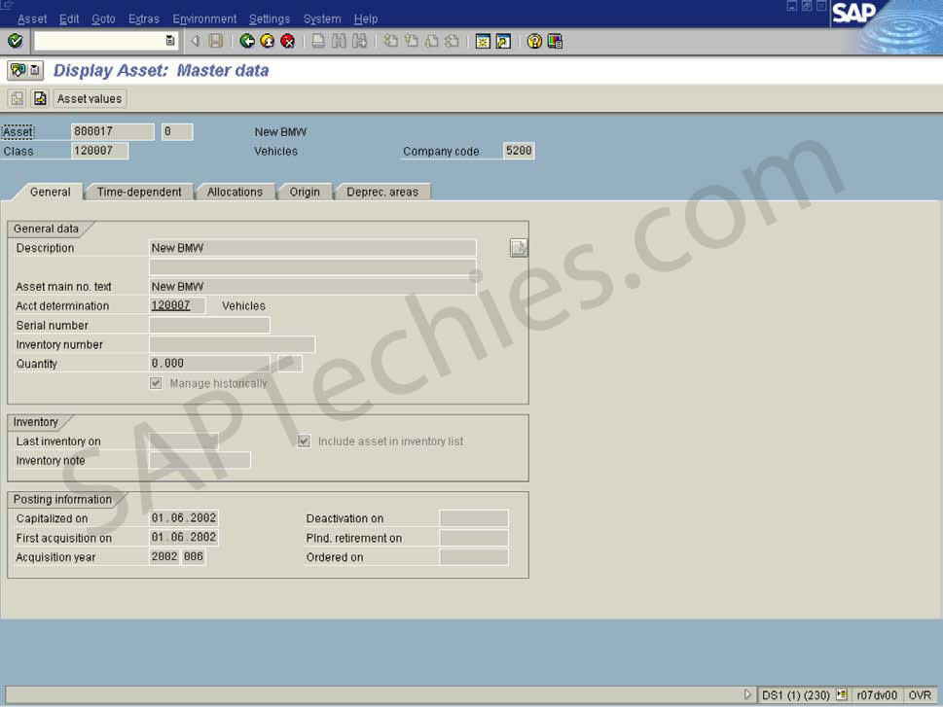Open the Description long text expander icon
Screen dimensions: 943x707
[x=517, y=247]
